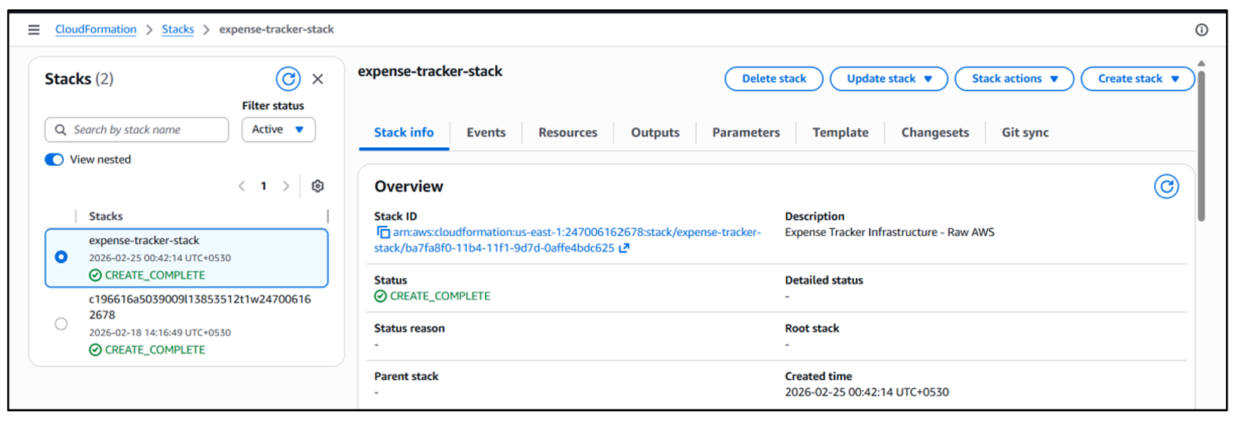Click the vertical scrollbar thumb
This screenshot has height=422, width=1240.
1201,146
